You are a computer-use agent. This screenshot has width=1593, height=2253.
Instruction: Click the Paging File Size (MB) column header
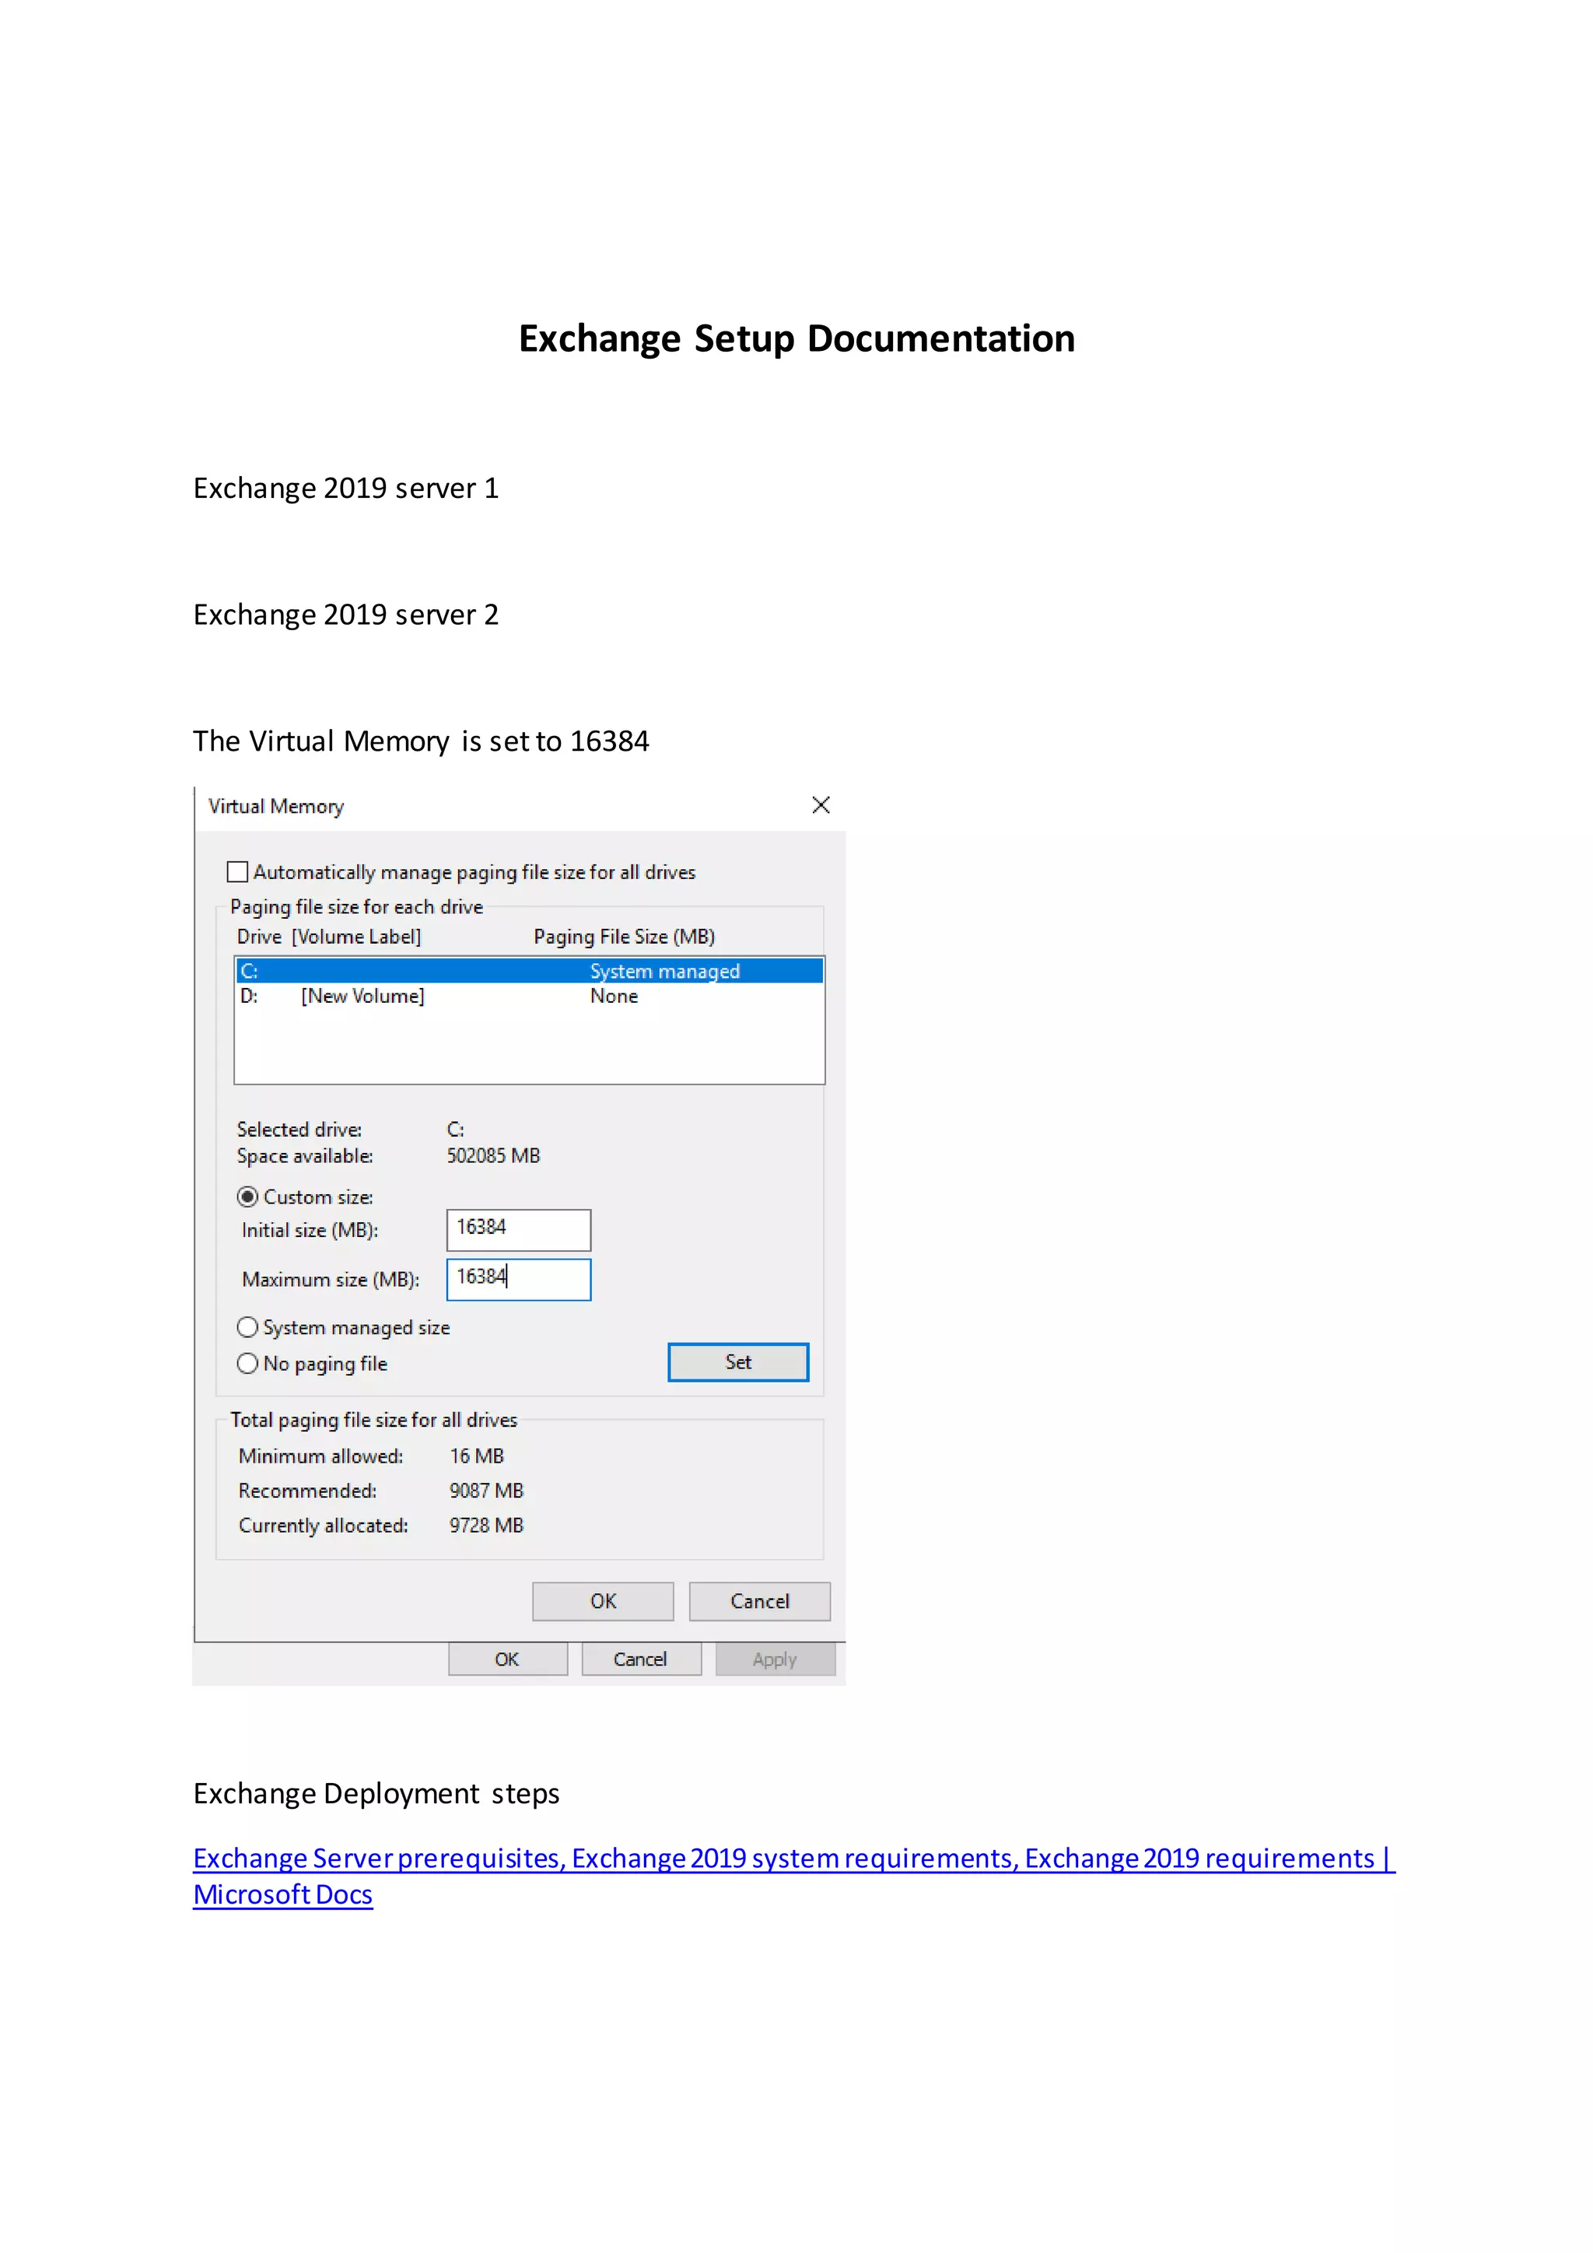point(625,937)
